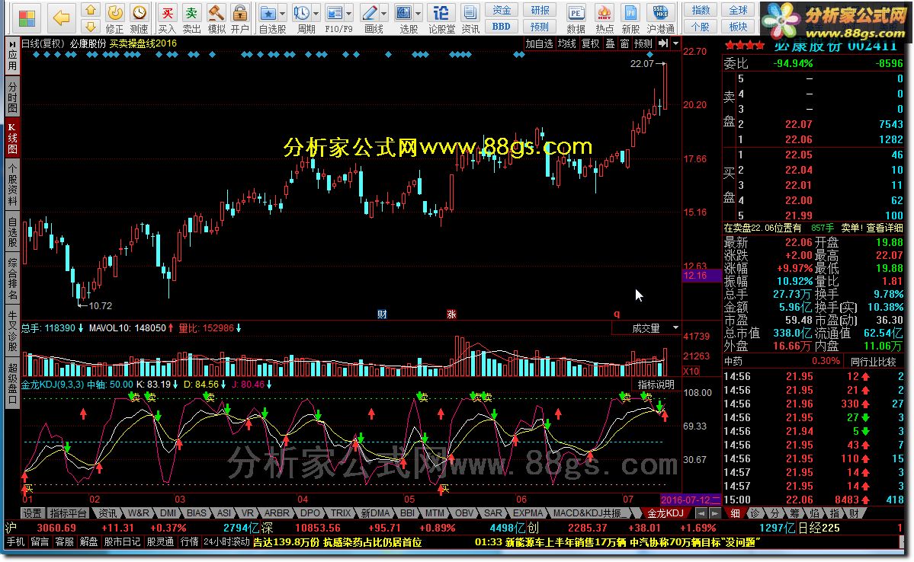Click the 研报 button
This screenshot has height=562, width=914.
540,10
